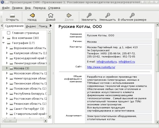Image resolution: width=159 pixels, height=128 pixels.
Task: Open the Правка menu
Action: [17, 8]
